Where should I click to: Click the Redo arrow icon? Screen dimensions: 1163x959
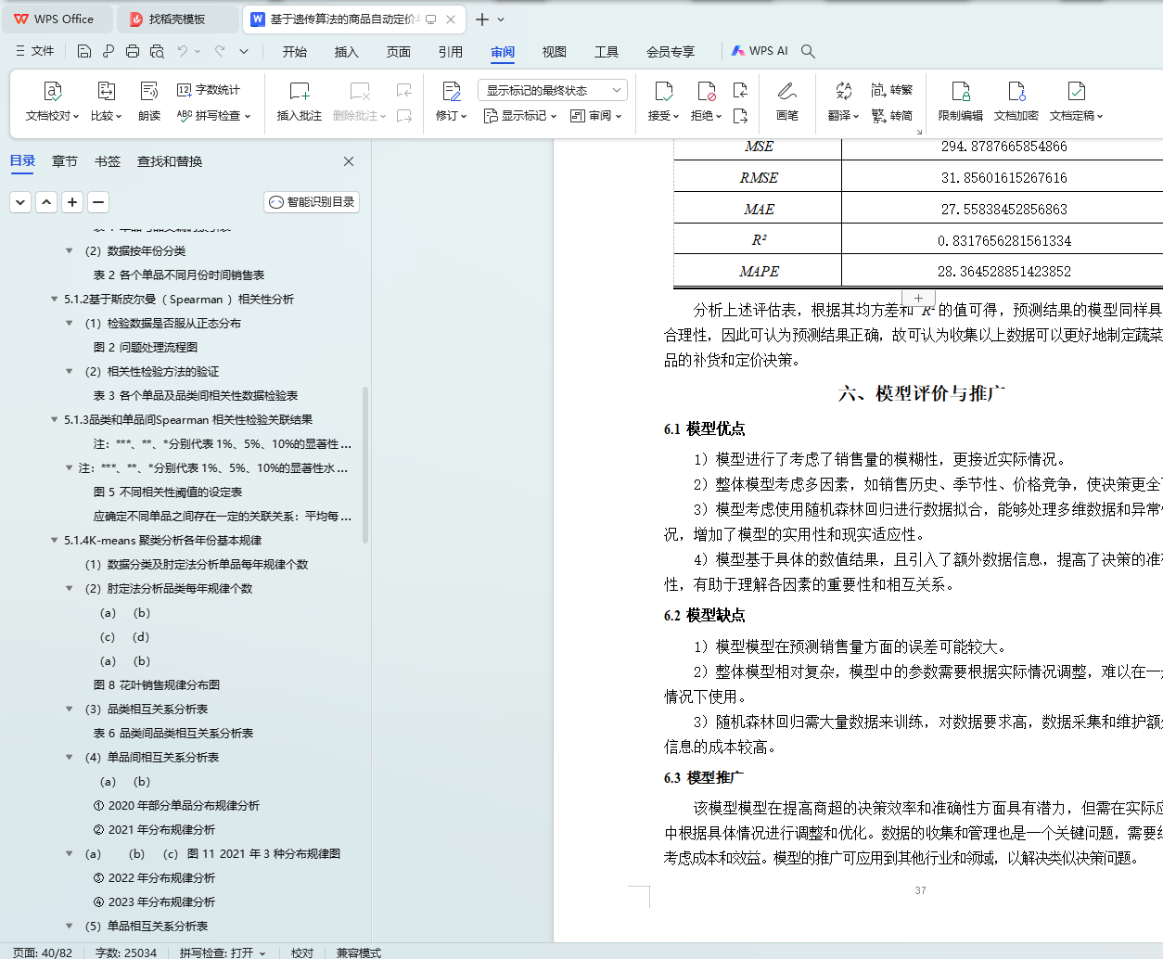[x=220, y=52]
